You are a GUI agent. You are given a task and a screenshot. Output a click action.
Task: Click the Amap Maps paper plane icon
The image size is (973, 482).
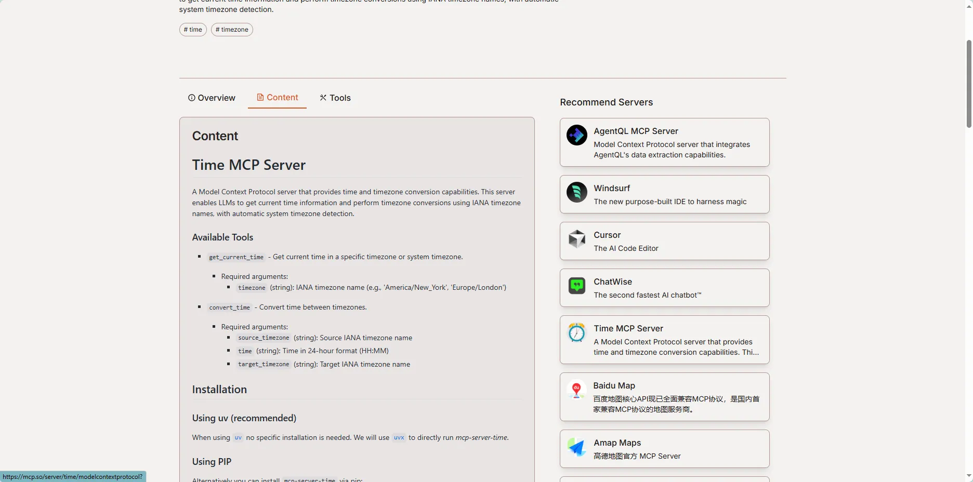576,447
